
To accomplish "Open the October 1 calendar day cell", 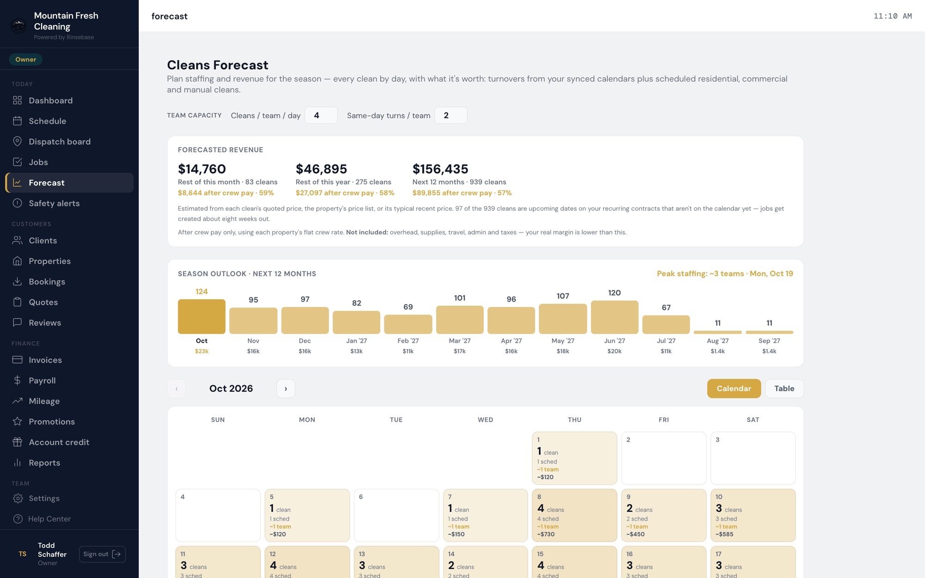I will [x=574, y=458].
